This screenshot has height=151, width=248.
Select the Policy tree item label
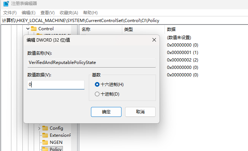pyautogui.click(x=56, y=149)
